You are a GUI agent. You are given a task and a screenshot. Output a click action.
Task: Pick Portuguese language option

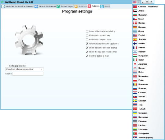[148, 134]
